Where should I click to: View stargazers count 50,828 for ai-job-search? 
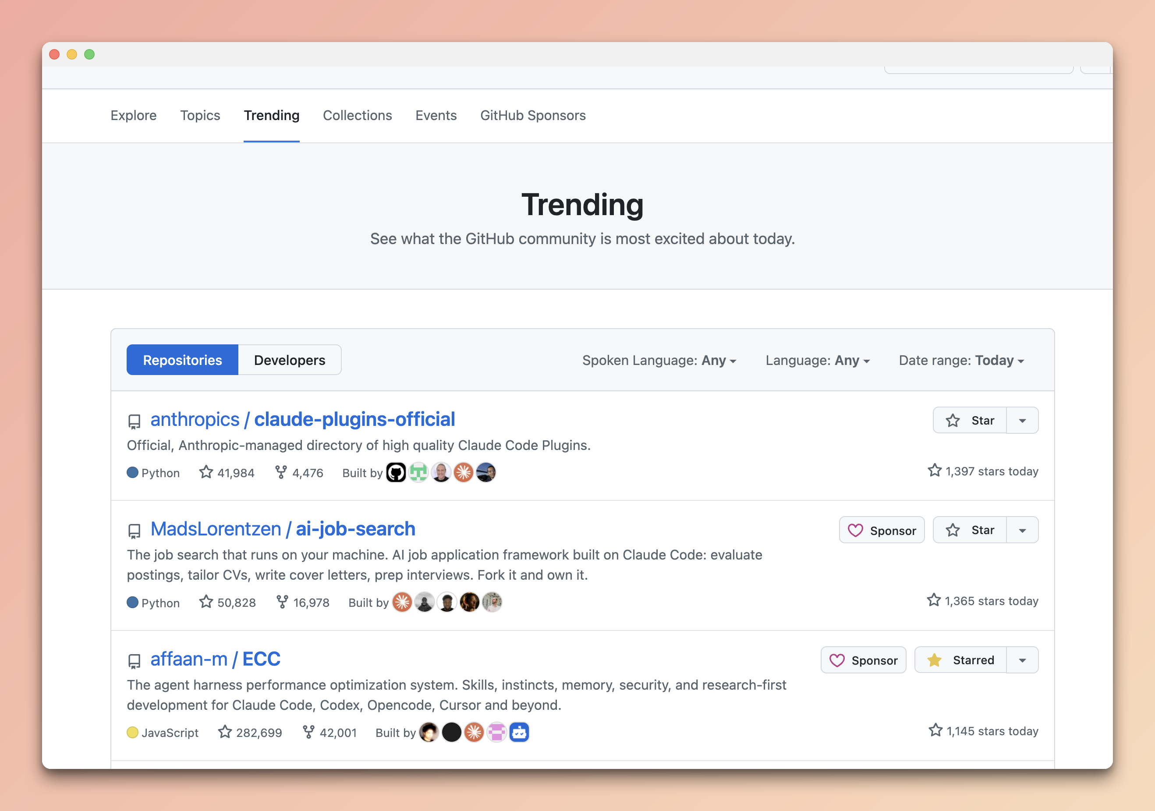pos(227,602)
